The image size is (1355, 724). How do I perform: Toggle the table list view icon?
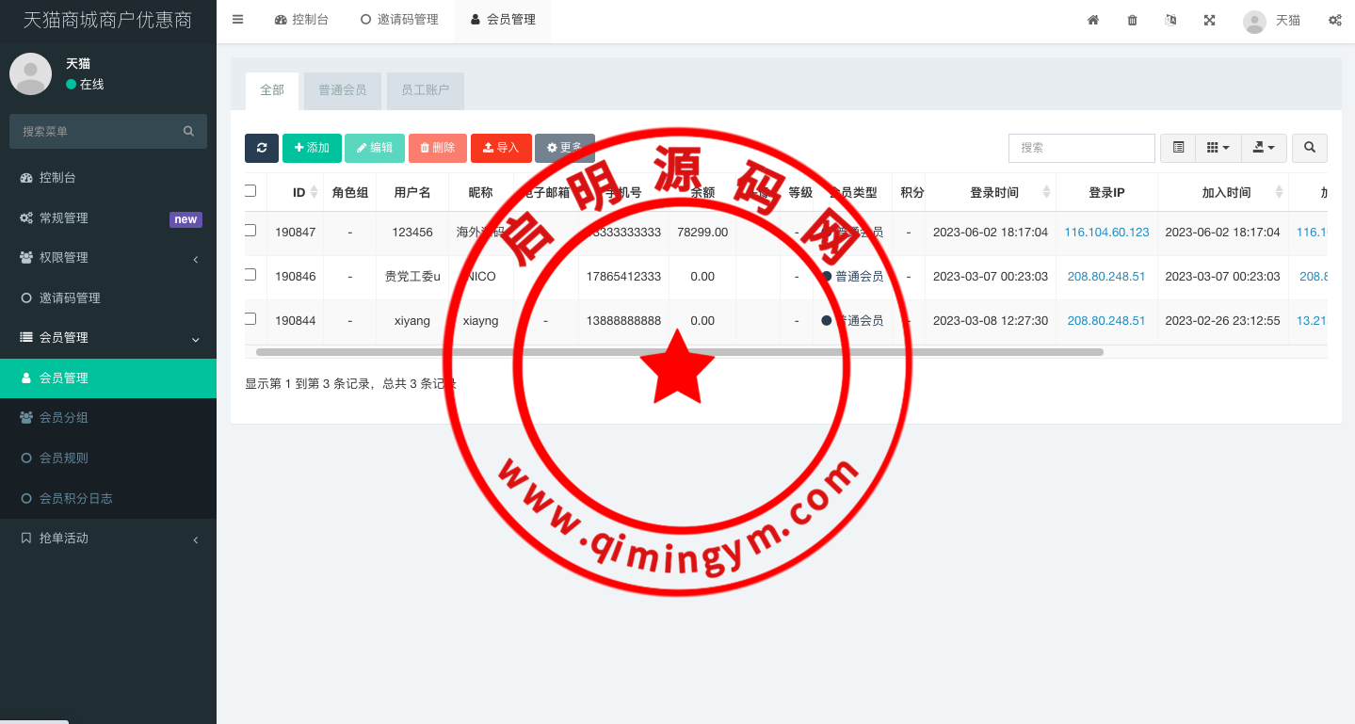tap(1178, 148)
